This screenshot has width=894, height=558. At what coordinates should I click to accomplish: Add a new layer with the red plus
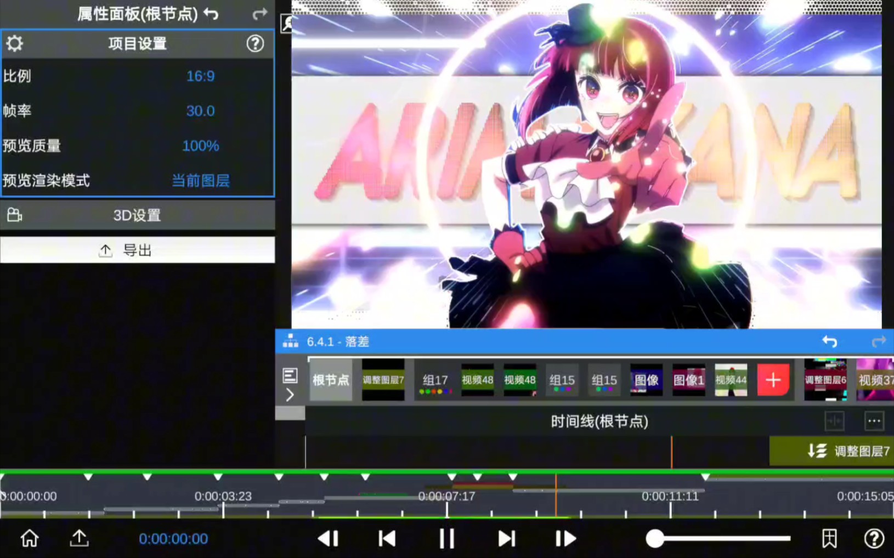click(x=773, y=379)
